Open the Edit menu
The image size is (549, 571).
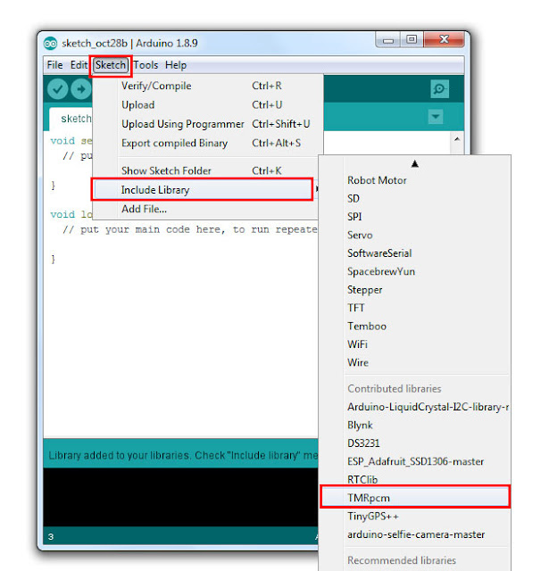click(x=79, y=65)
